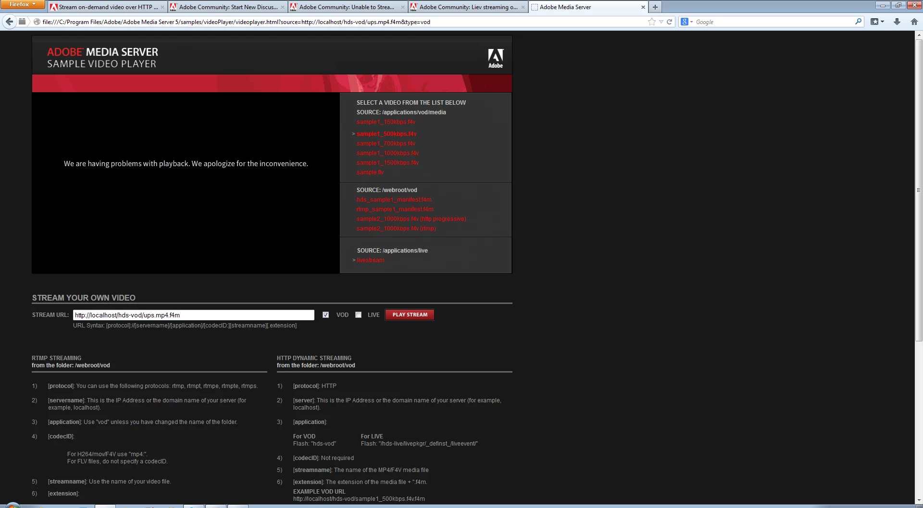The height and width of the screenshot is (508, 923).
Task: Toggle the VOD checkbox
Action: [x=325, y=315]
